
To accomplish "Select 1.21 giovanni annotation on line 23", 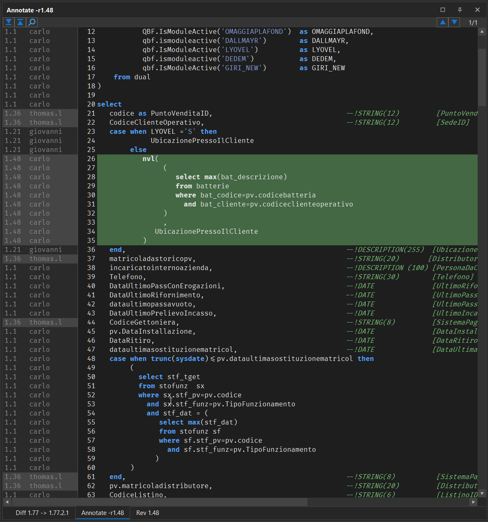I will [x=40, y=132].
